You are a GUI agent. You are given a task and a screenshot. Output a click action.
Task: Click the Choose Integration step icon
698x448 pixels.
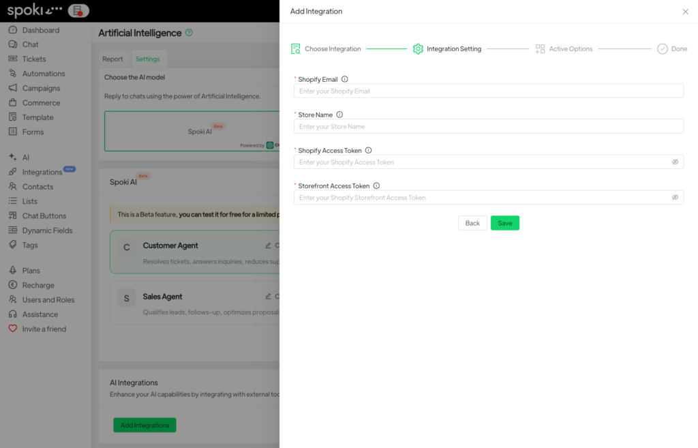(296, 49)
